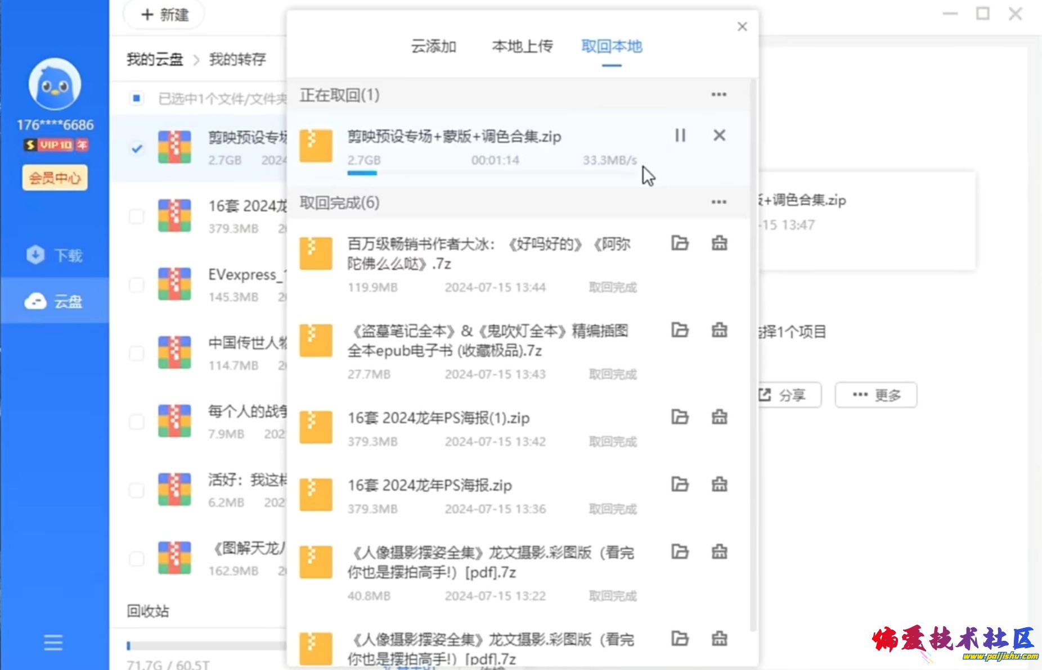Viewport: 1042px width, 670px height.
Task: Uncheck the 剪映预设专场 file checkbox
Action: click(136, 148)
